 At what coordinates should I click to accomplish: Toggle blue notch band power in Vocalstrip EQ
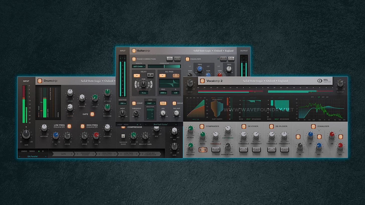pyautogui.click(x=319, y=137)
